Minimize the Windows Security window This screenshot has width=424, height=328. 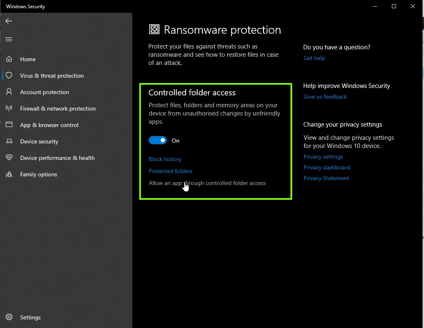tap(375, 6)
